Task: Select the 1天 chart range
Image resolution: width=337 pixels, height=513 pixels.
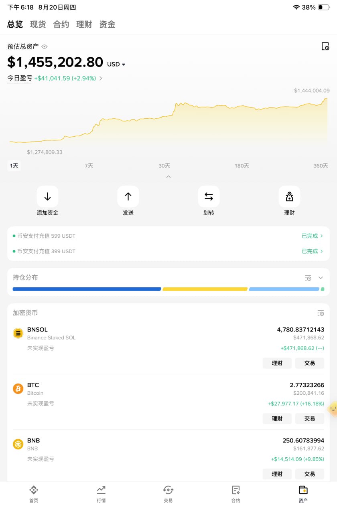Action: pos(14,166)
